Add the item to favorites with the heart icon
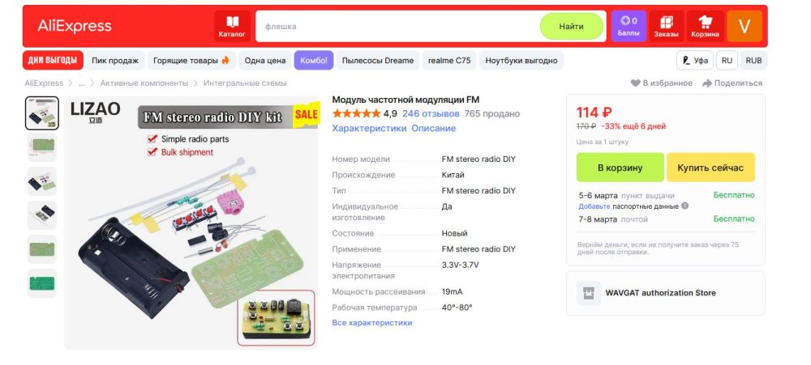This screenshot has height=365, width=811. pyautogui.click(x=635, y=83)
